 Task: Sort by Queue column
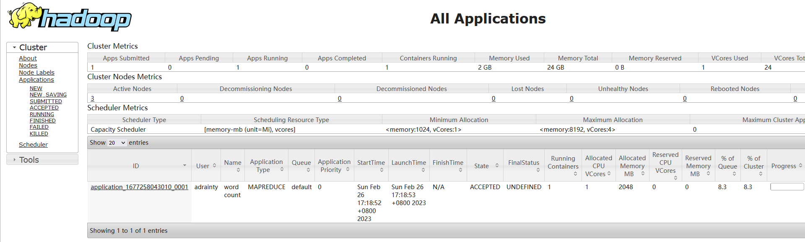pos(301,166)
